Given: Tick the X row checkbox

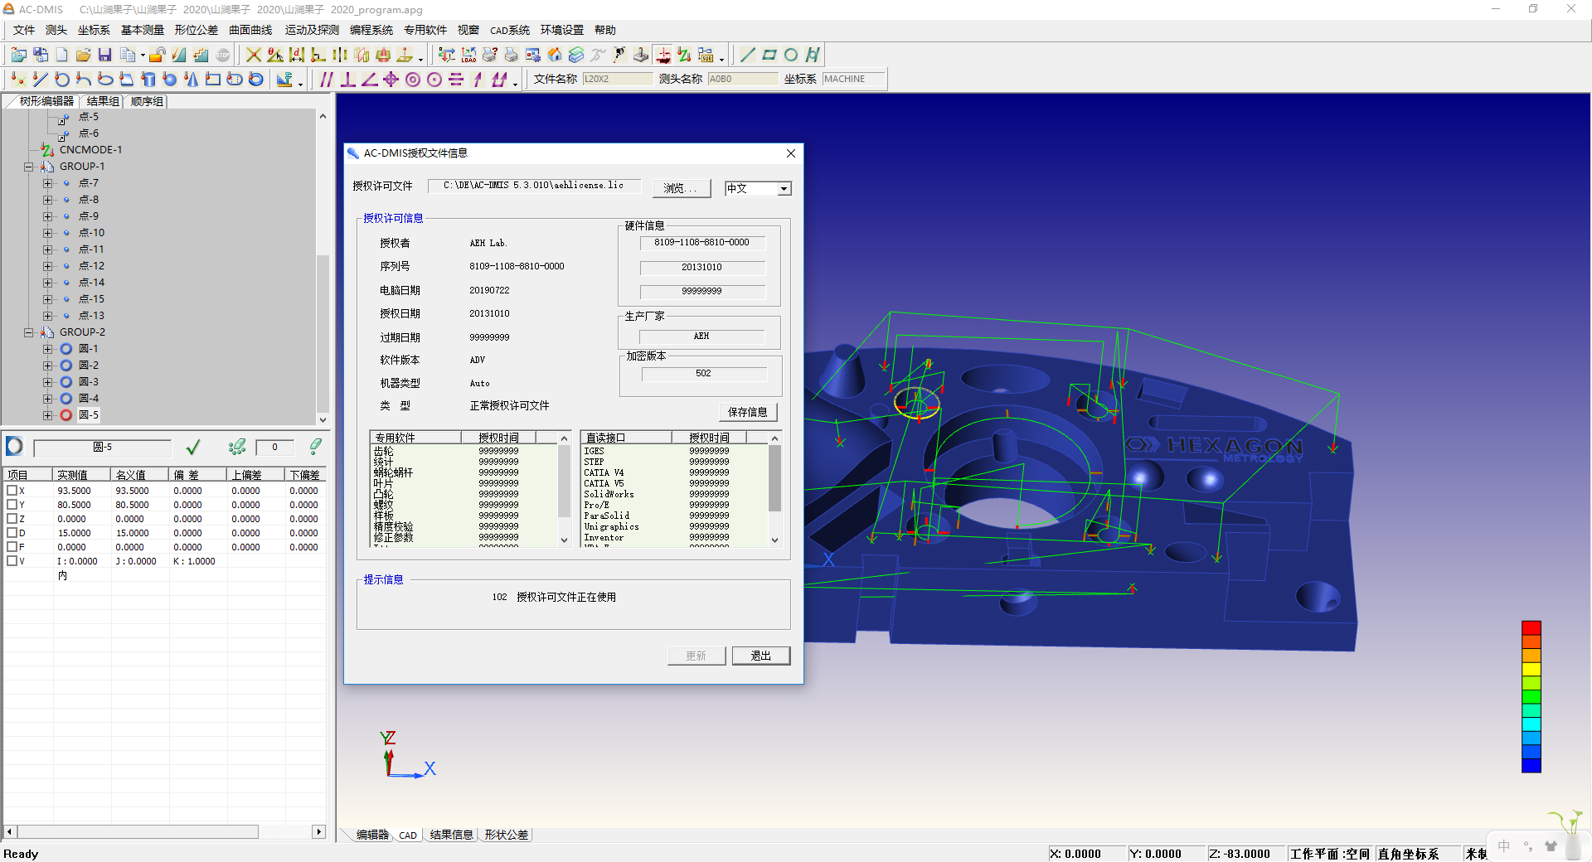Looking at the screenshot, I should [x=12, y=491].
